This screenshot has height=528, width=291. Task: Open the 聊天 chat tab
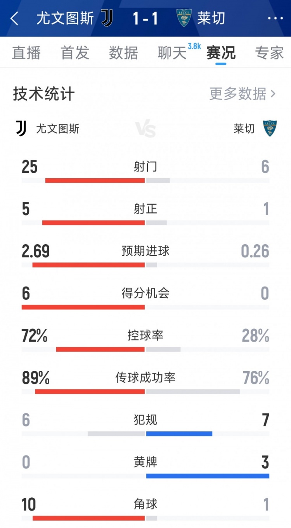[x=172, y=53]
